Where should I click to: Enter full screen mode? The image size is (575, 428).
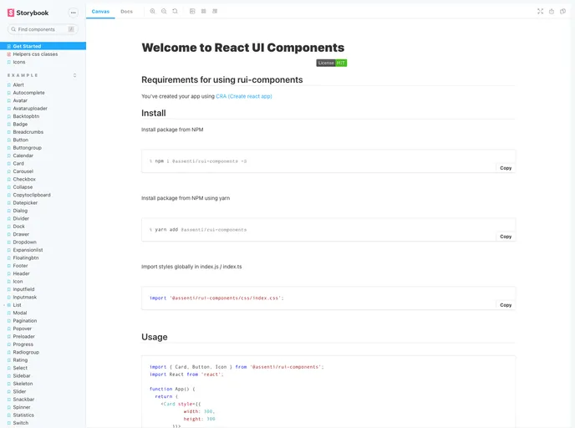pyautogui.click(x=540, y=12)
